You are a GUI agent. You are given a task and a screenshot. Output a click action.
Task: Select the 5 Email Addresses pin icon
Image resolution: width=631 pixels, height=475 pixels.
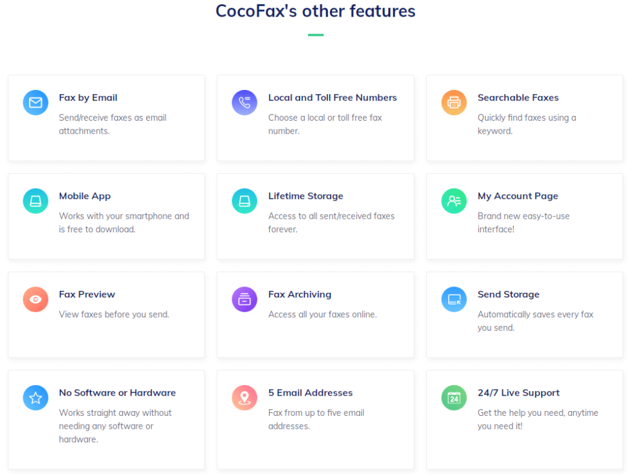pos(245,397)
